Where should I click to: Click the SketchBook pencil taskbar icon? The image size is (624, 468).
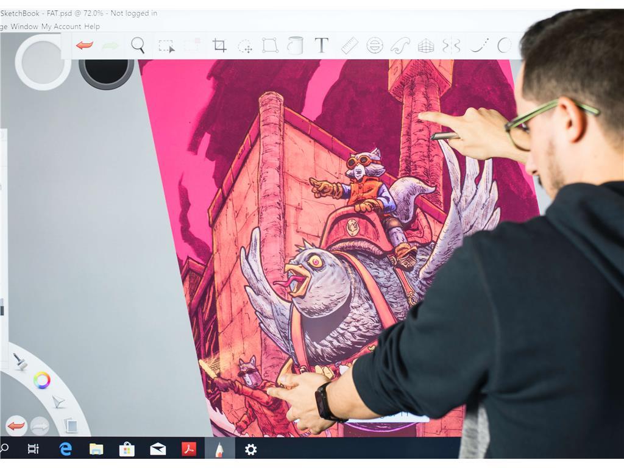(219, 450)
